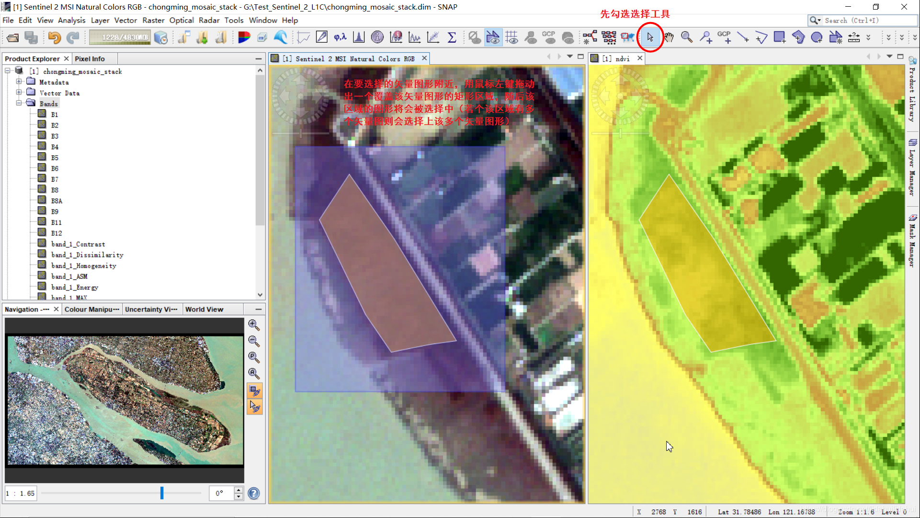This screenshot has width=920, height=518.
Task: Open the Raster menu
Action: tap(155, 20)
